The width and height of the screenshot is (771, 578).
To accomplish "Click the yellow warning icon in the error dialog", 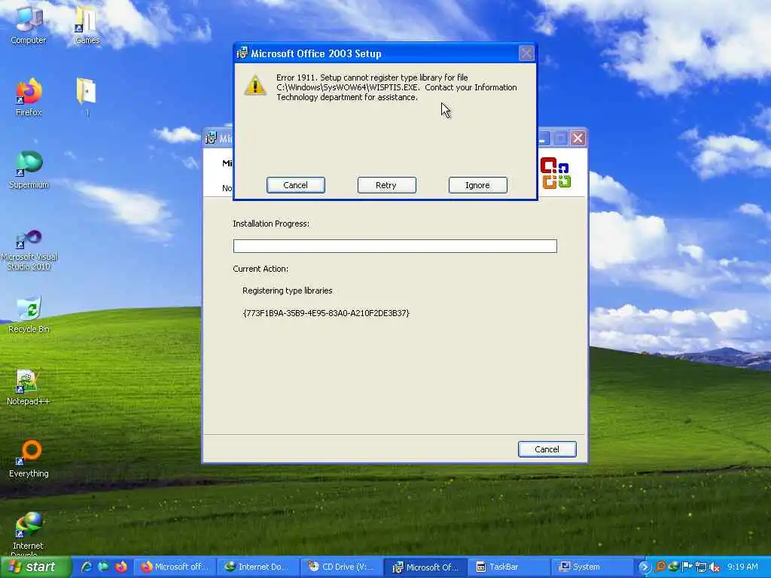I will coord(255,85).
